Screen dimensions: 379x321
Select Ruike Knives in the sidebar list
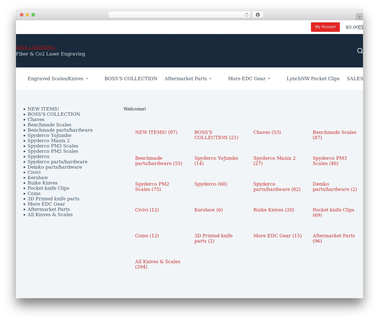coord(43,183)
